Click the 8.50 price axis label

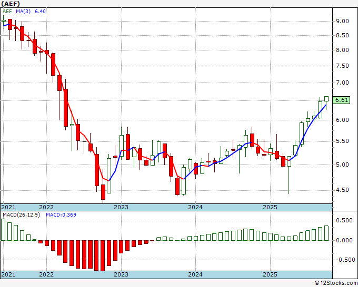click(343, 35)
